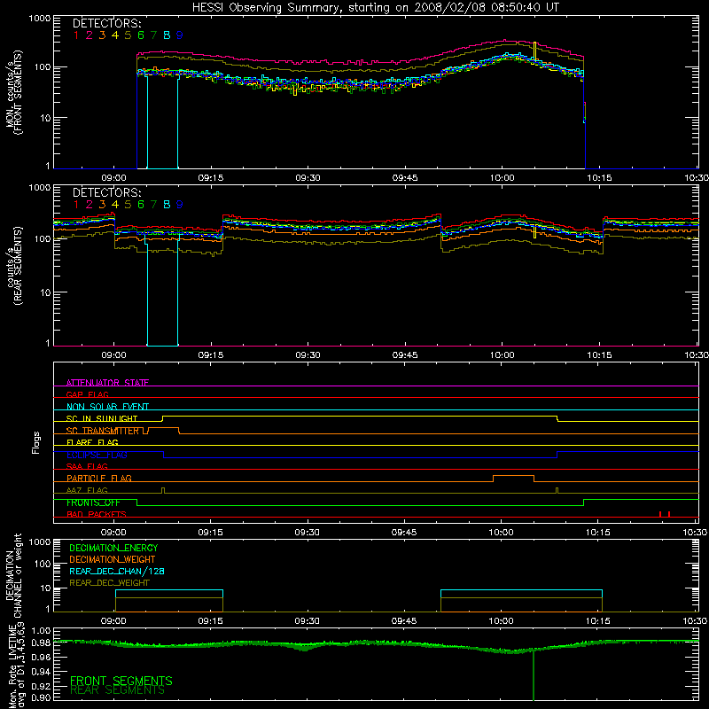
Task: Select detector 8 legend number in front segments plot
Action: pos(167,35)
